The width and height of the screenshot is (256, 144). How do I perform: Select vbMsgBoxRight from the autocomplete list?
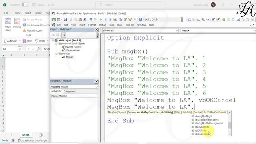(203, 116)
